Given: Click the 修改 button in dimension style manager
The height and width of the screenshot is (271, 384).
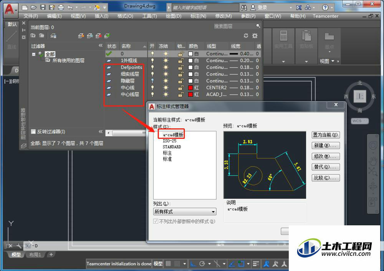Looking at the screenshot, I should point(326,156).
